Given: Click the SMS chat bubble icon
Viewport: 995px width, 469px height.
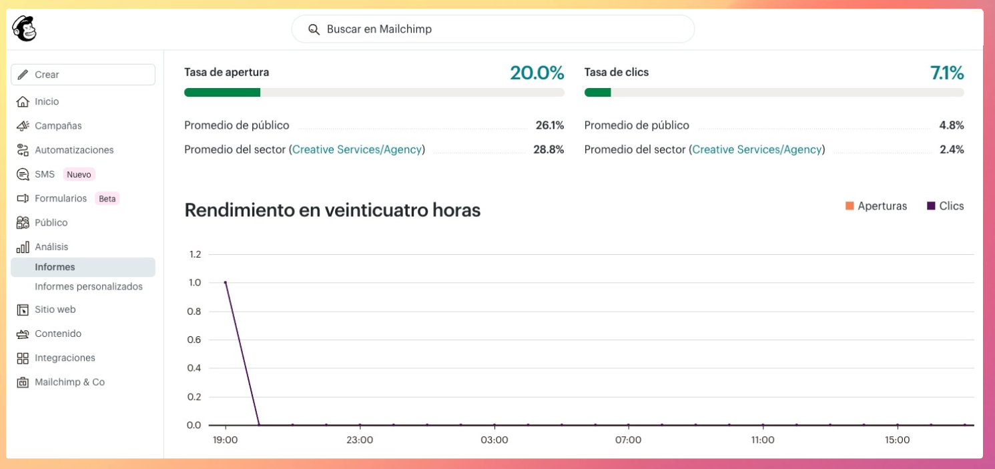Looking at the screenshot, I should (23, 174).
